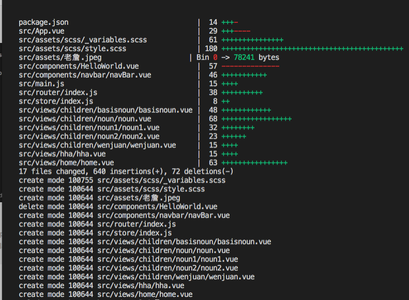409x300 pixels.
Task: Click the src/main.js filename
Action: [x=41, y=84]
